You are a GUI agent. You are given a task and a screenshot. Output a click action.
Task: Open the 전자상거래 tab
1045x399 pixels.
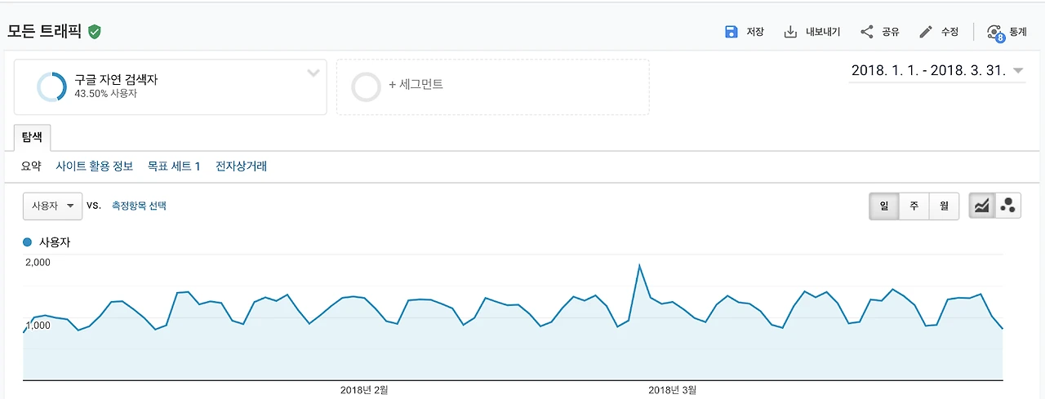click(241, 166)
